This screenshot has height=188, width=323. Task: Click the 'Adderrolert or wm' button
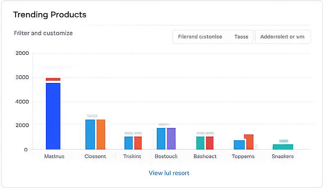[283, 37]
